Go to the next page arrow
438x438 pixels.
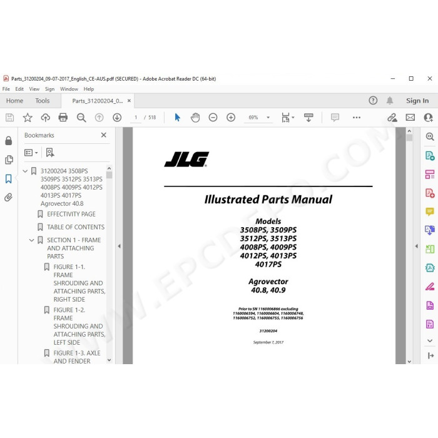(117, 118)
